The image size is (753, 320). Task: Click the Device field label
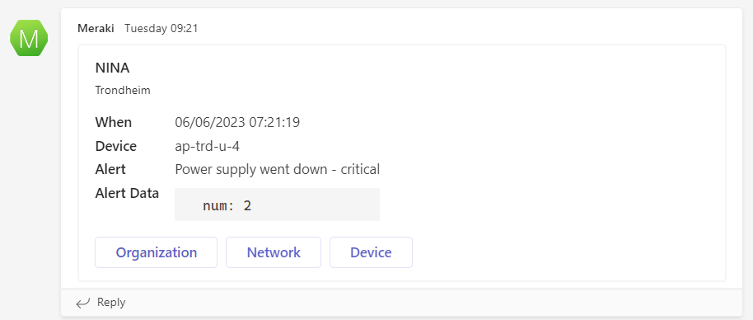(x=115, y=146)
